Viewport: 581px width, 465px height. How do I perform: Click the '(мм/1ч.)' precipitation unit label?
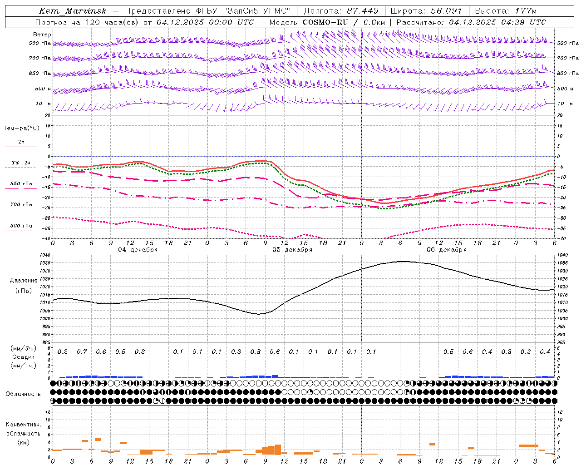(x=24, y=366)
